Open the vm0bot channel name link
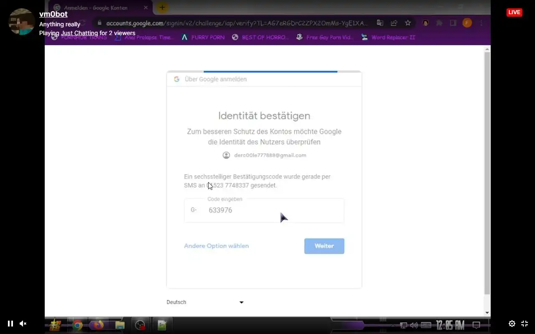This screenshot has height=334, width=535. point(53,14)
